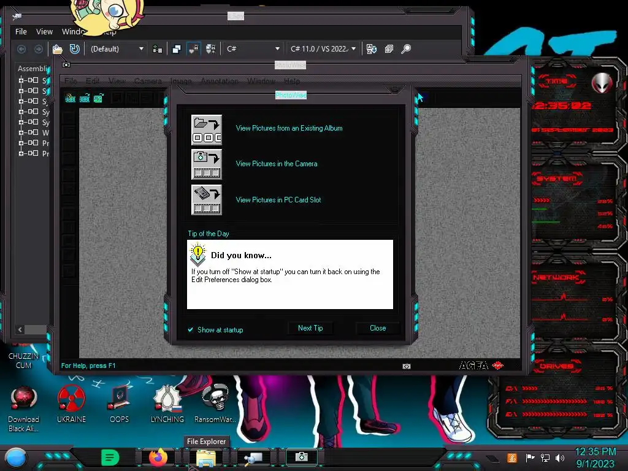Click the flag icon in the system tray
Image resolution: width=628 pixels, height=471 pixels.
530,458
